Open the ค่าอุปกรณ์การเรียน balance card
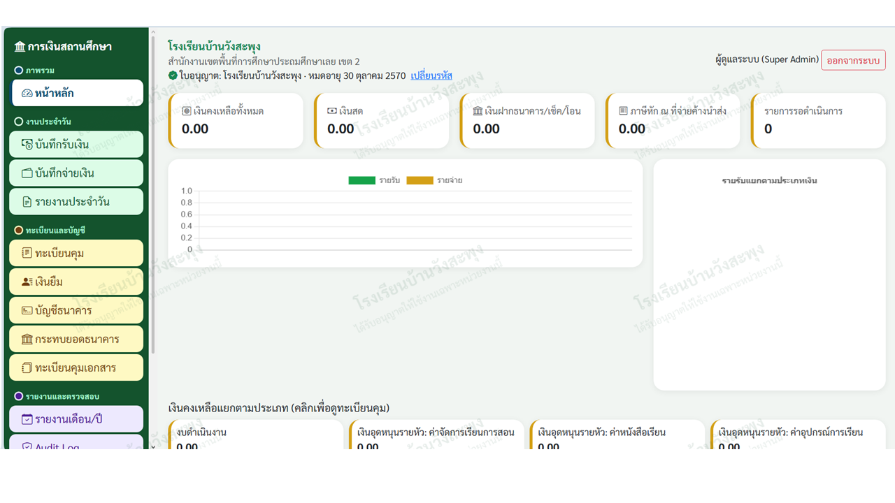This screenshot has height=503, width=895. click(x=798, y=435)
